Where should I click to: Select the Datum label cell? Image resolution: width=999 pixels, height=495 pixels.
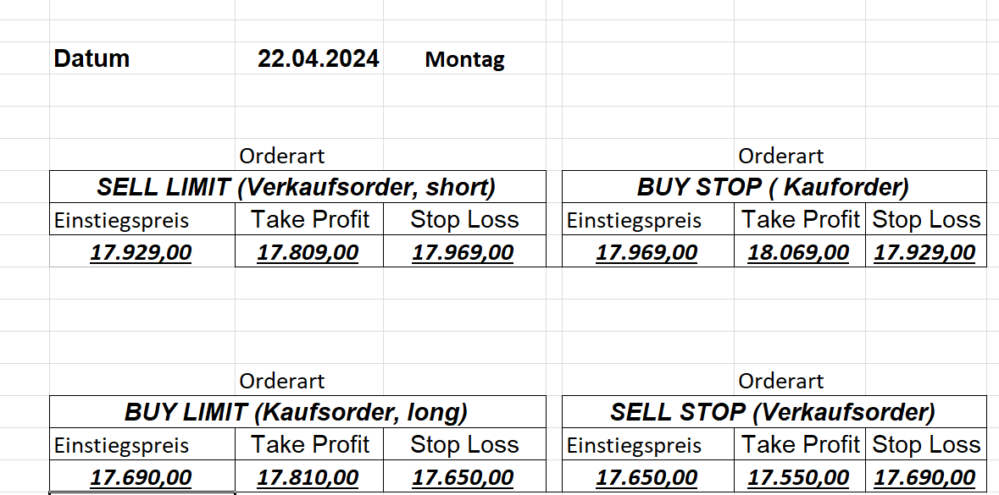tap(92, 59)
